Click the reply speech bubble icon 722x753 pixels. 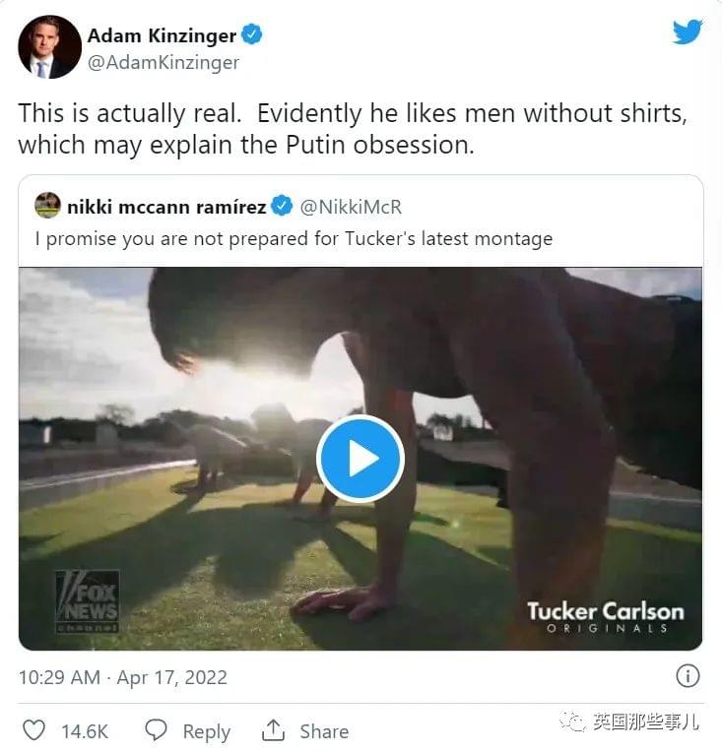coord(157,730)
